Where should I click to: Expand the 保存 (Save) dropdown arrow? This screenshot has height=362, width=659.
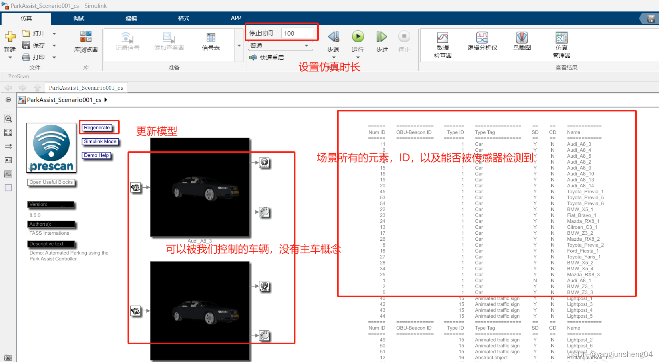(x=54, y=45)
